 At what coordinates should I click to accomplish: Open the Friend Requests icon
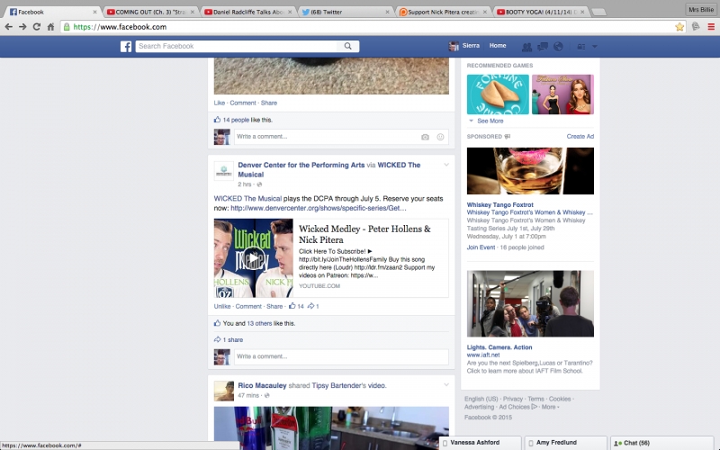click(x=526, y=47)
